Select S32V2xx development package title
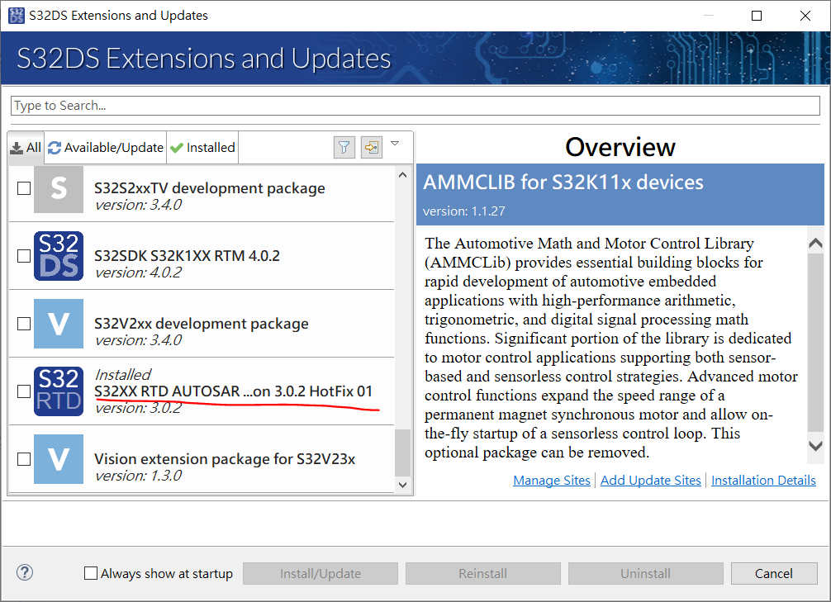Screen dimensions: 831x602 pyautogui.click(x=202, y=323)
